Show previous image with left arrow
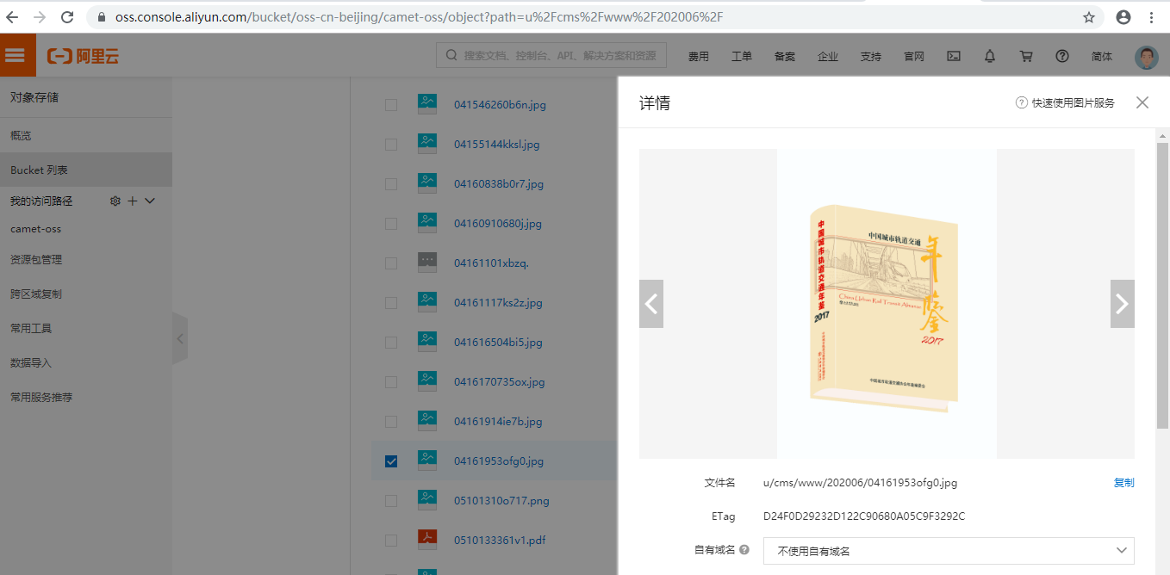The width and height of the screenshot is (1170, 575). coord(651,304)
